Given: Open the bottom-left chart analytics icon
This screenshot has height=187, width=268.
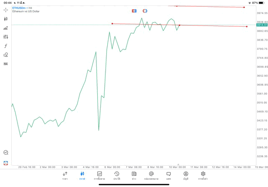Looking at the screenshot, I should click(x=6, y=153).
